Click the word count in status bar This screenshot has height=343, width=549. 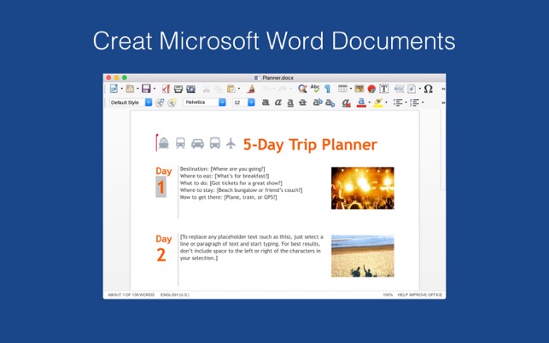131,294
